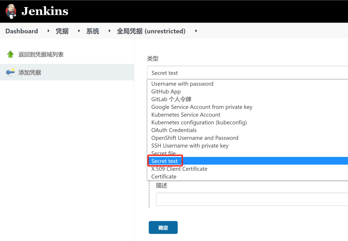Expand the arrow after 凭据 breadcrumb

79,31
